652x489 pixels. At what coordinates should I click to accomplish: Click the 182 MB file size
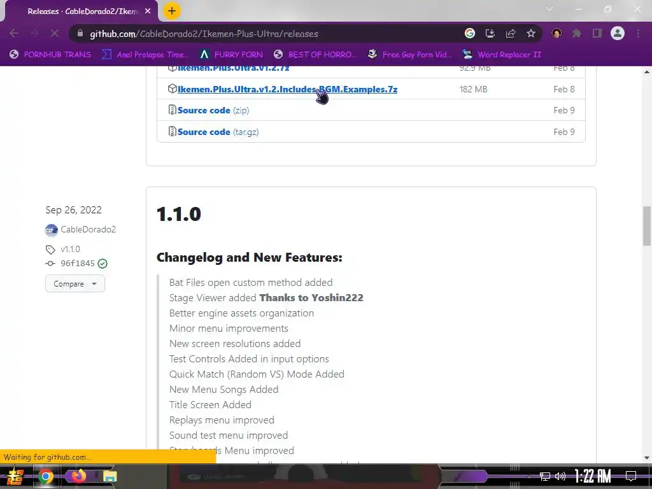coord(473,89)
